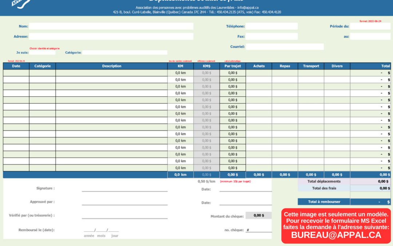This screenshot has height=246, width=393.
Task: Select the Repas column header
Action: [x=285, y=66]
